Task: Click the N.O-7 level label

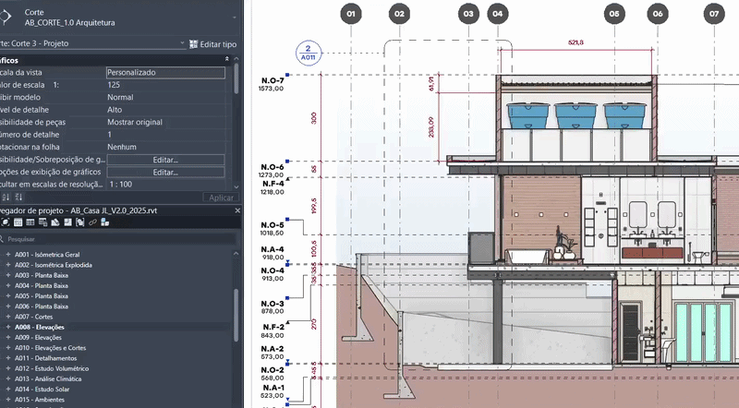Action: pos(273,80)
